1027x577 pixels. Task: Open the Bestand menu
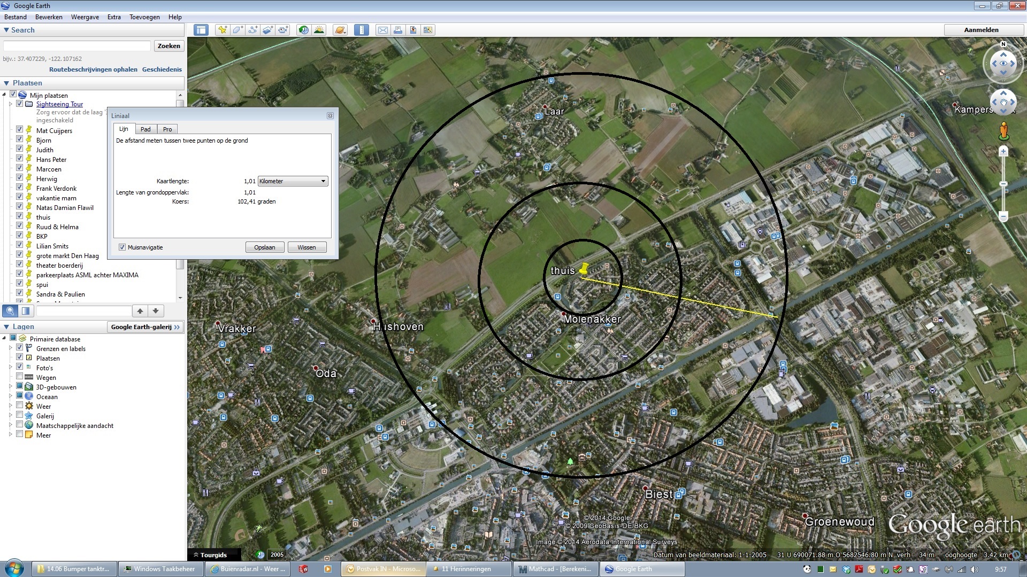16,17
